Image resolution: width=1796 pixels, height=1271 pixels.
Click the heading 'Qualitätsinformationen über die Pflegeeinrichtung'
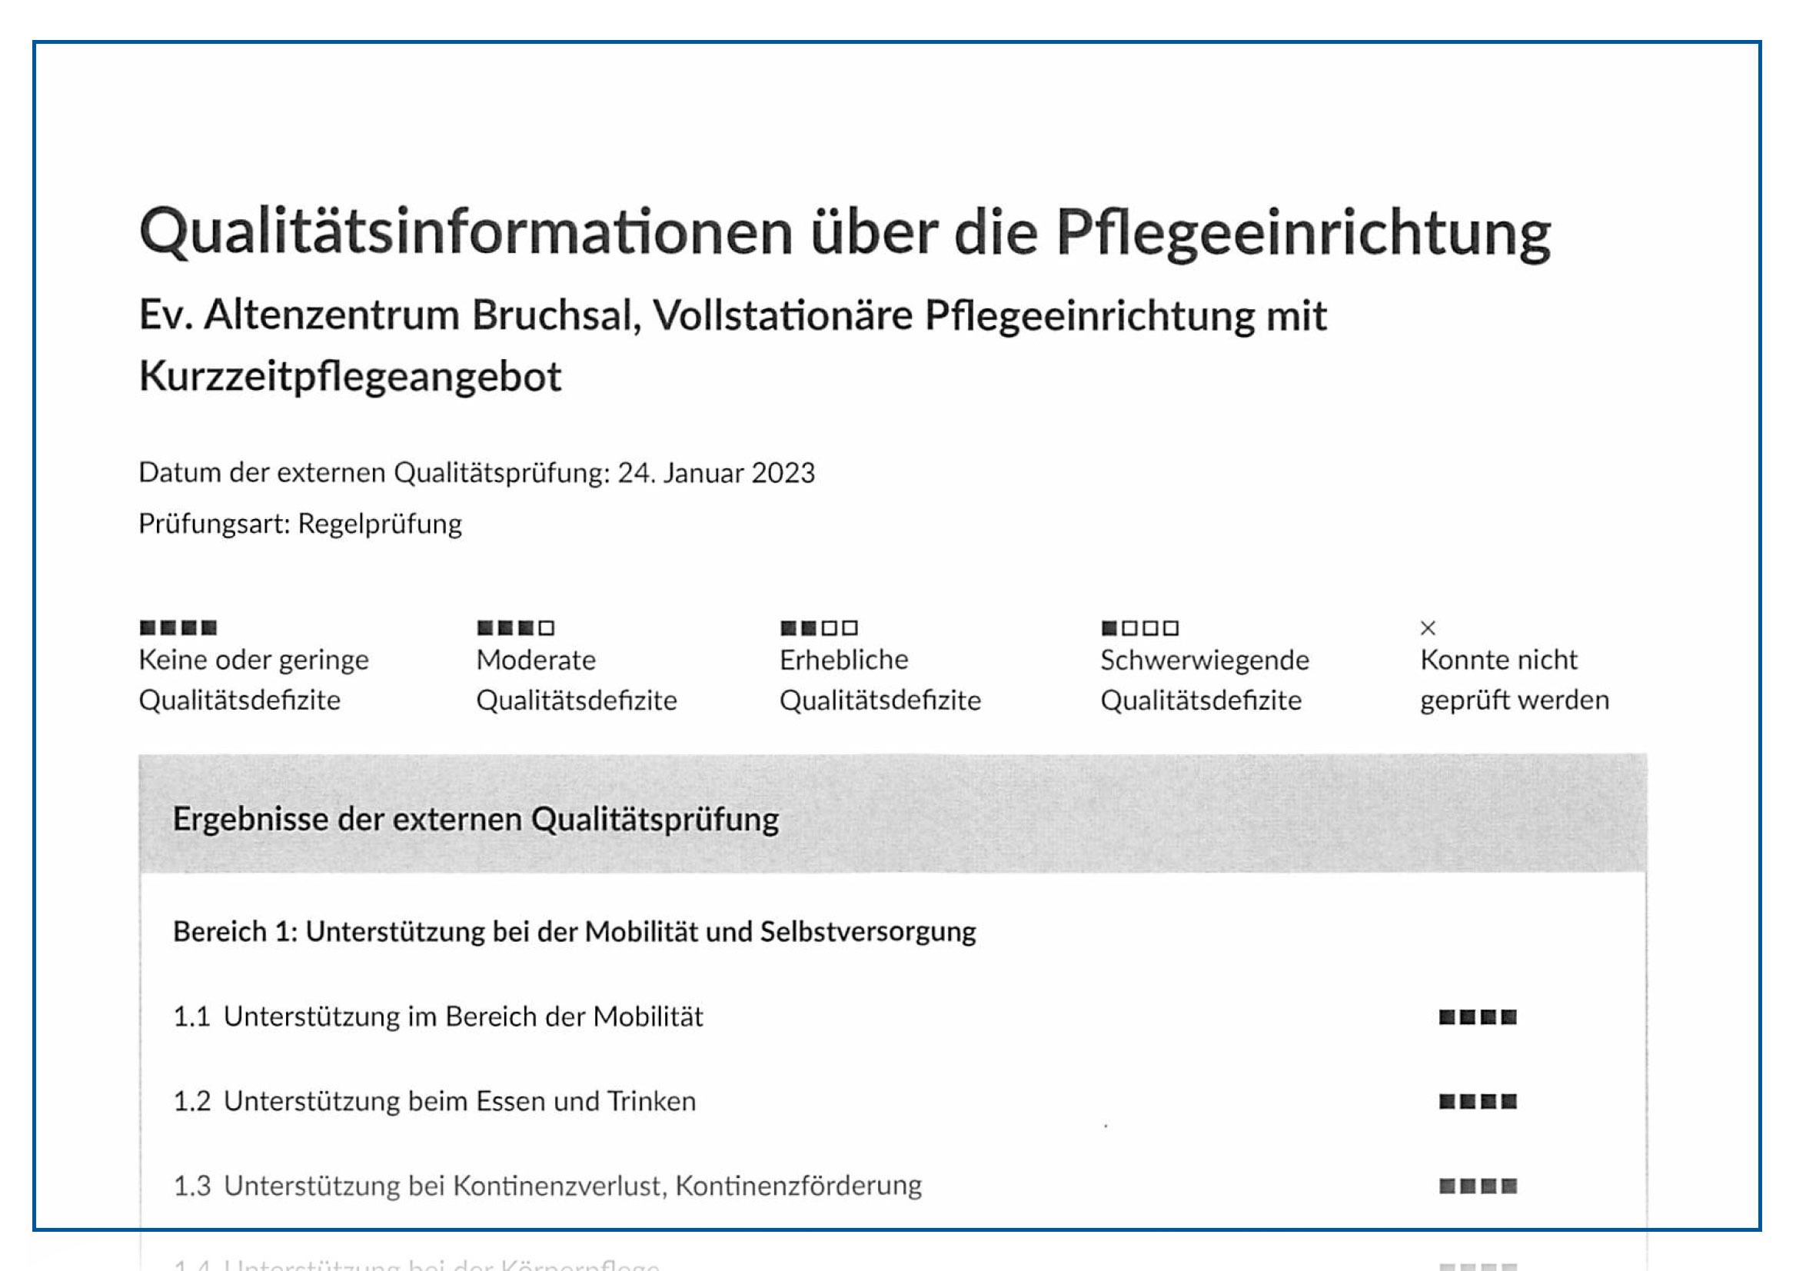click(x=845, y=233)
